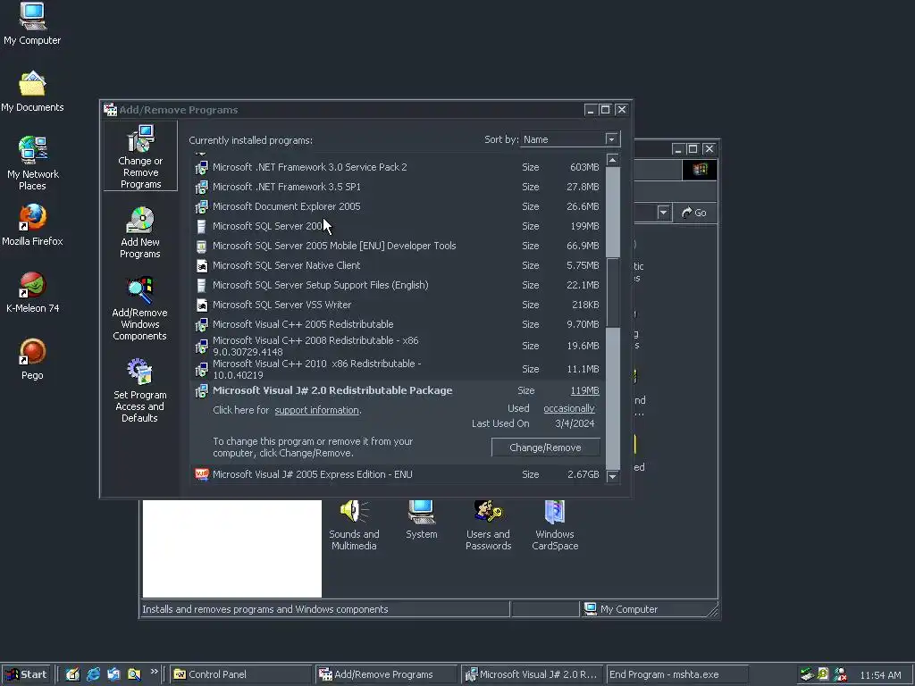
Task: Open Users and Passwords in Control Panel
Action: [x=489, y=525]
